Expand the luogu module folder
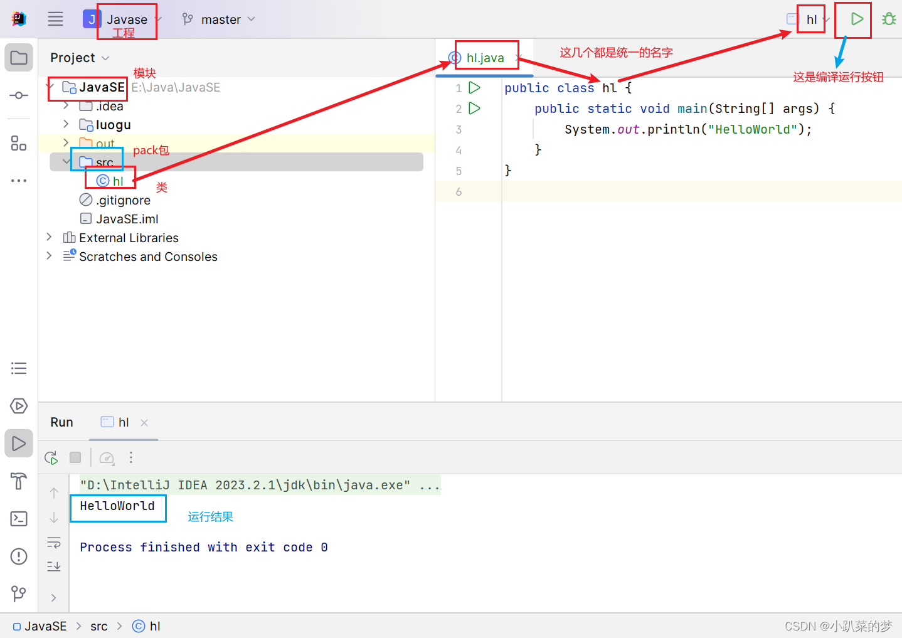902x638 pixels. [66, 124]
